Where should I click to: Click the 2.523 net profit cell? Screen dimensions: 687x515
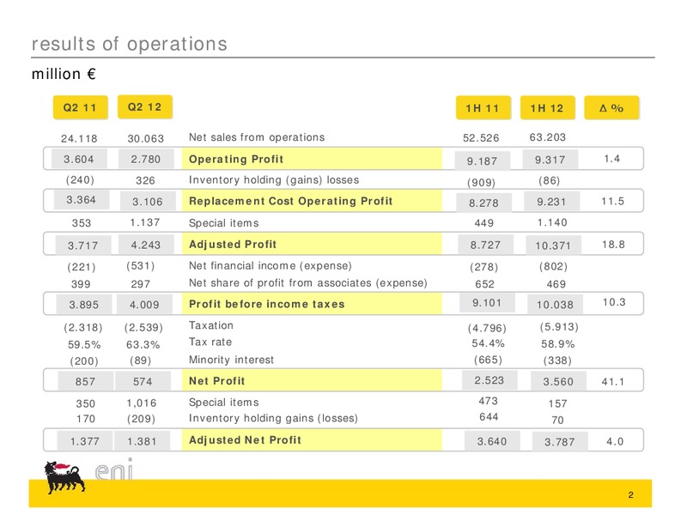(489, 380)
